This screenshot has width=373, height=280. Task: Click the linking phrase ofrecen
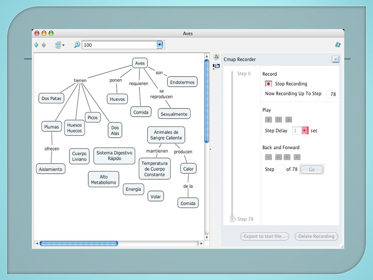point(52,149)
